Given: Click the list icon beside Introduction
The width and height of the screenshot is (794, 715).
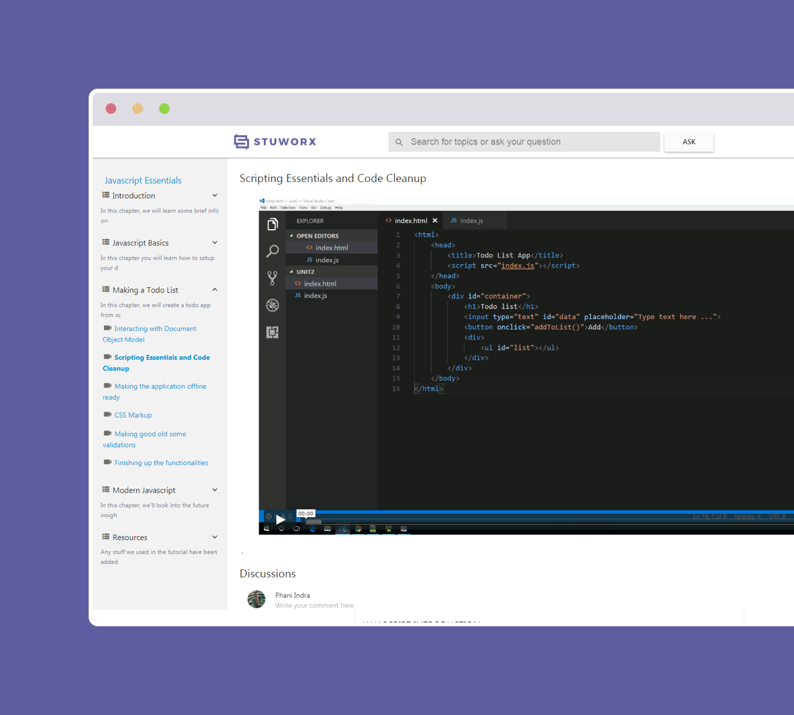Looking at the screenshot, I should (106, 195).
